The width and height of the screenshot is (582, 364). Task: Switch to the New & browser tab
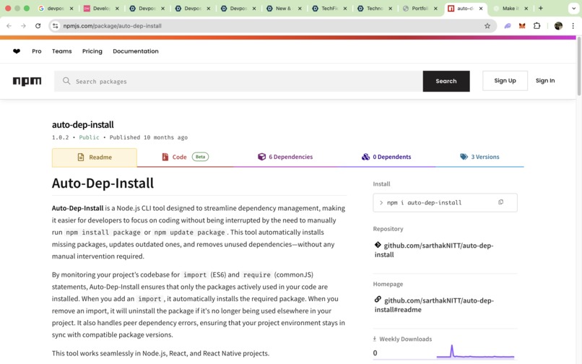(x=285, y=8)
